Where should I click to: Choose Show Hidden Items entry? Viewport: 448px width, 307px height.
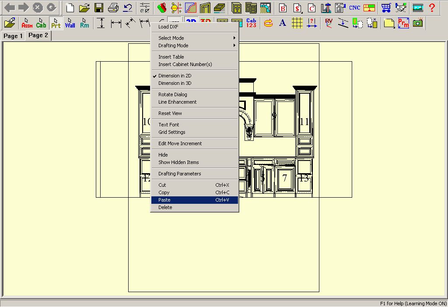tap(195, 162)
